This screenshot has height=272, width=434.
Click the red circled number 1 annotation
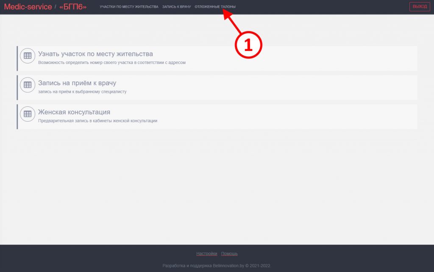click(x=248, y=45)
